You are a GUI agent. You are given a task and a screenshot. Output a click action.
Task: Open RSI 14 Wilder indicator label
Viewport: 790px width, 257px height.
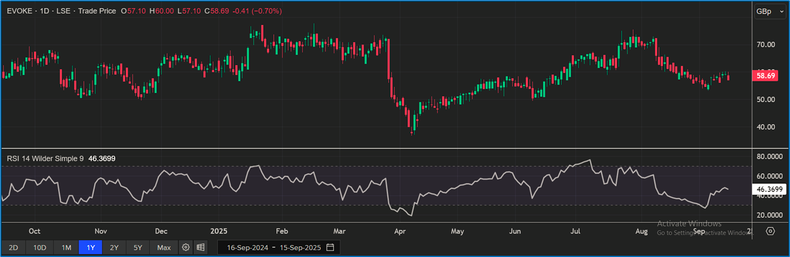pyautogui.click(x=45, y=159)
